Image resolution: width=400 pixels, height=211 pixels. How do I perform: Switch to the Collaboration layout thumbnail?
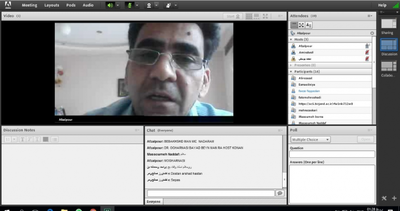click(x=389, y=66)
